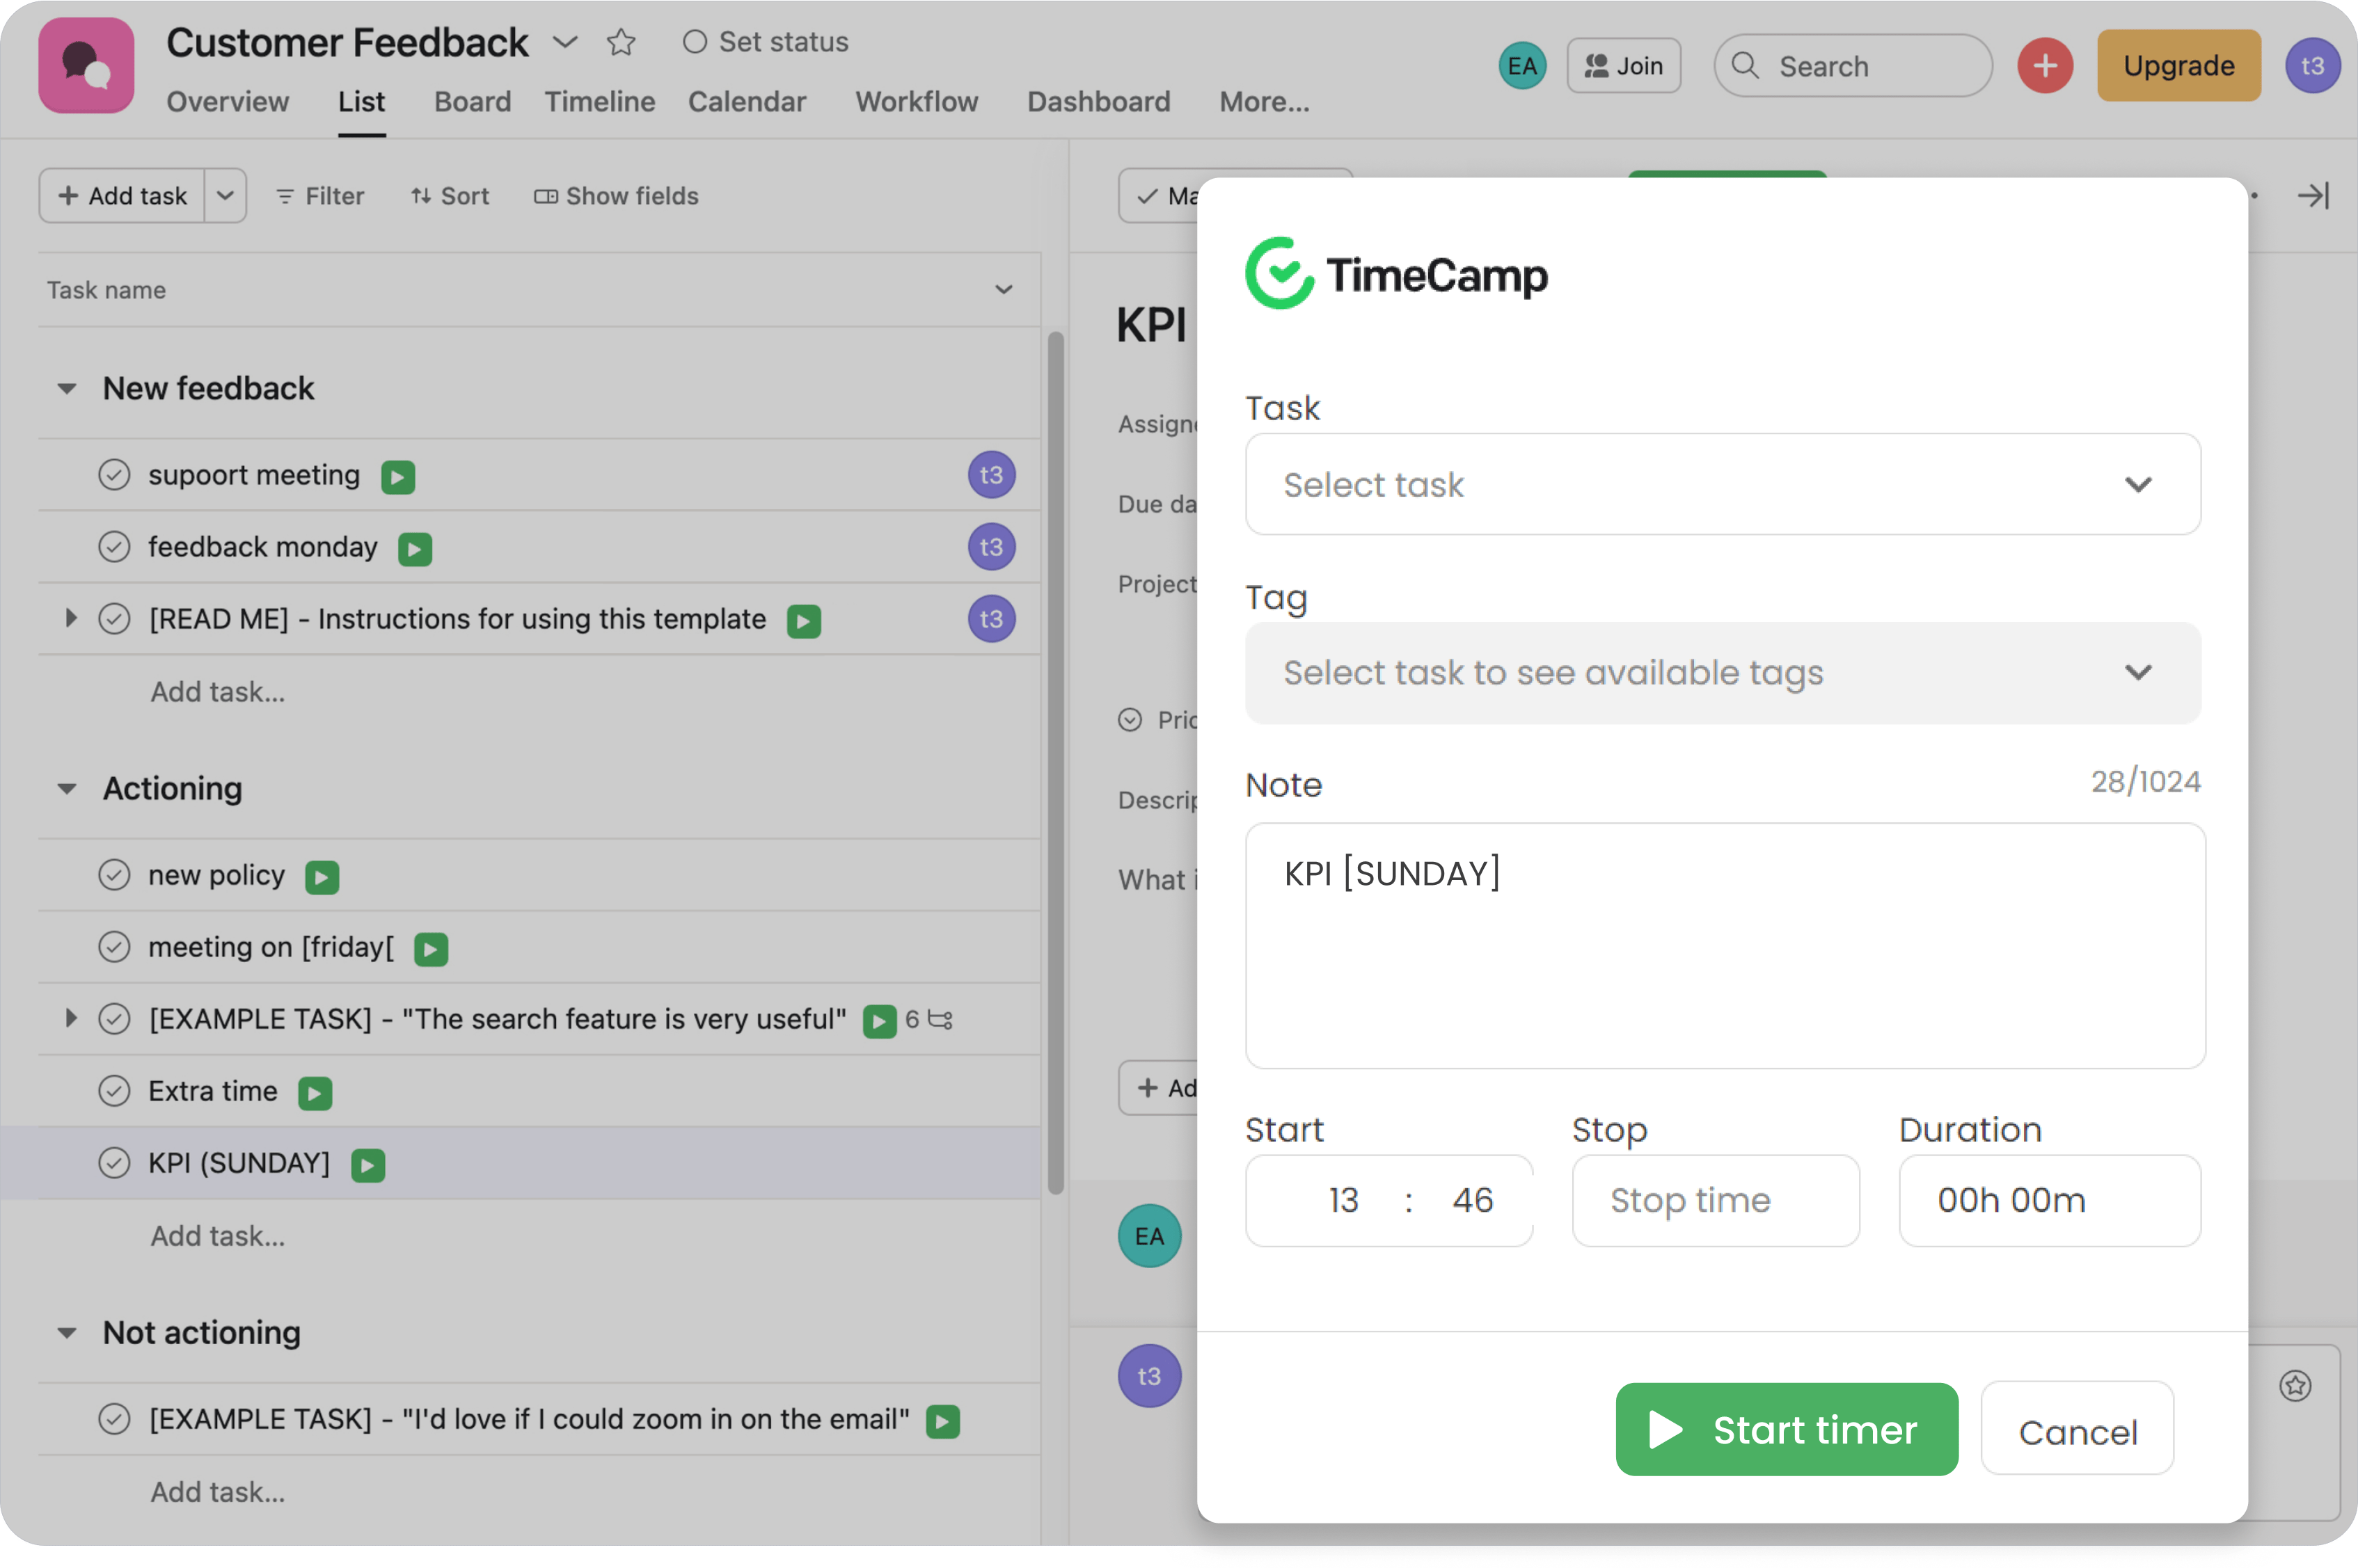
Task: Open the Calendar tab
Action: pyautogui.click(x=746, y=102)
